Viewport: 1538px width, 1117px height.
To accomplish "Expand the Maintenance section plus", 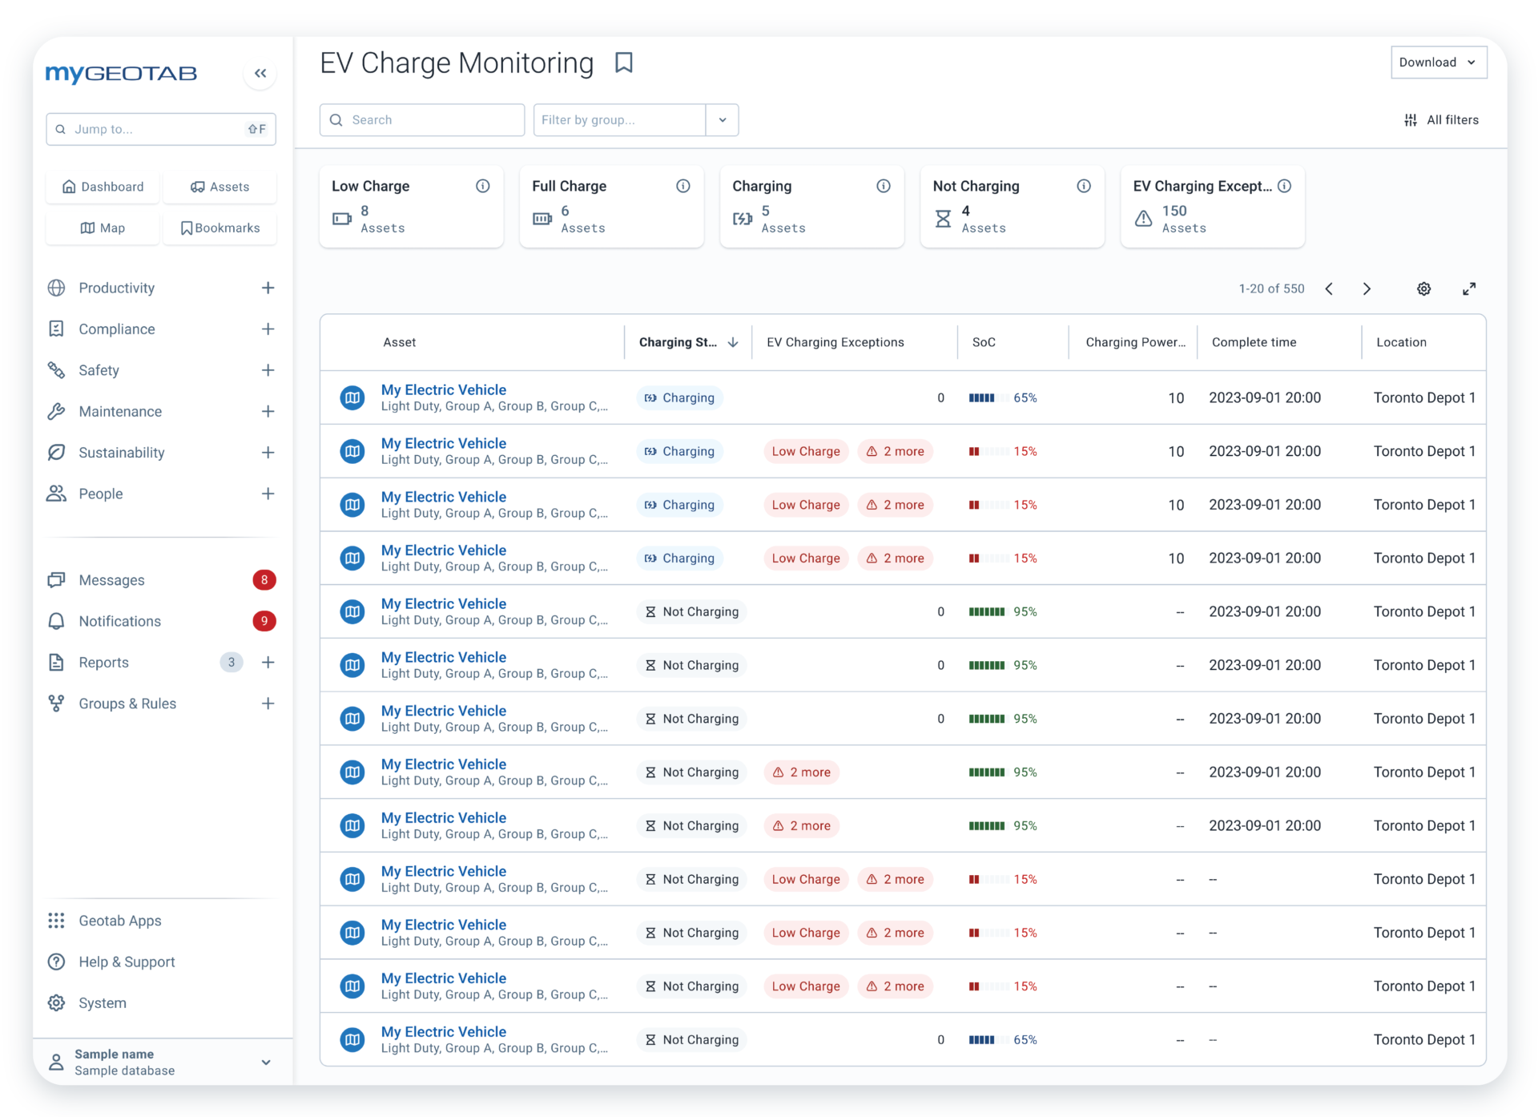I will [x=268, y=411].
